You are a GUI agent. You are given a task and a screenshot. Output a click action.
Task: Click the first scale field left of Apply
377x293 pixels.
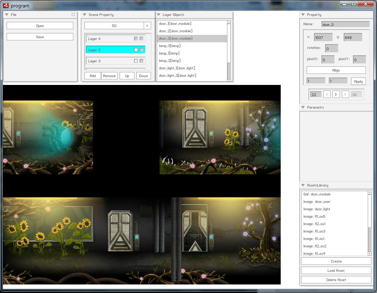tap(316, 81)
